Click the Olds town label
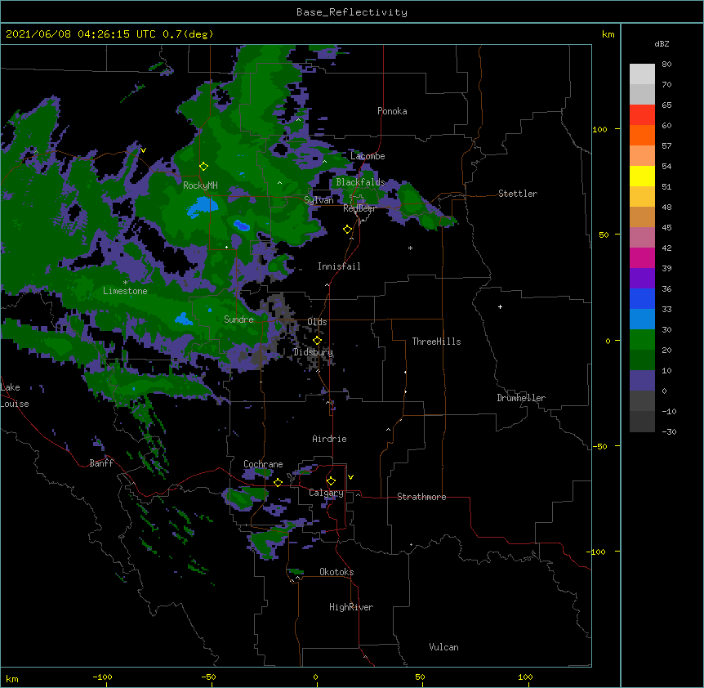 click(317, 322)
